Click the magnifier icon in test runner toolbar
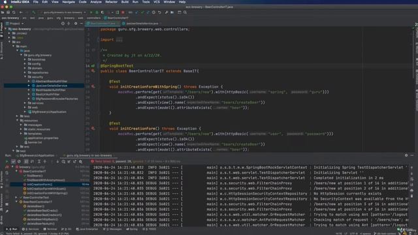 pyautogui.click(x=80, y=161)
